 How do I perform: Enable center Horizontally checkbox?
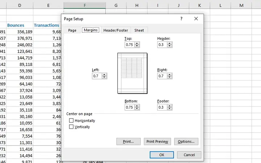pyautogui.click(x=71, y=120)
